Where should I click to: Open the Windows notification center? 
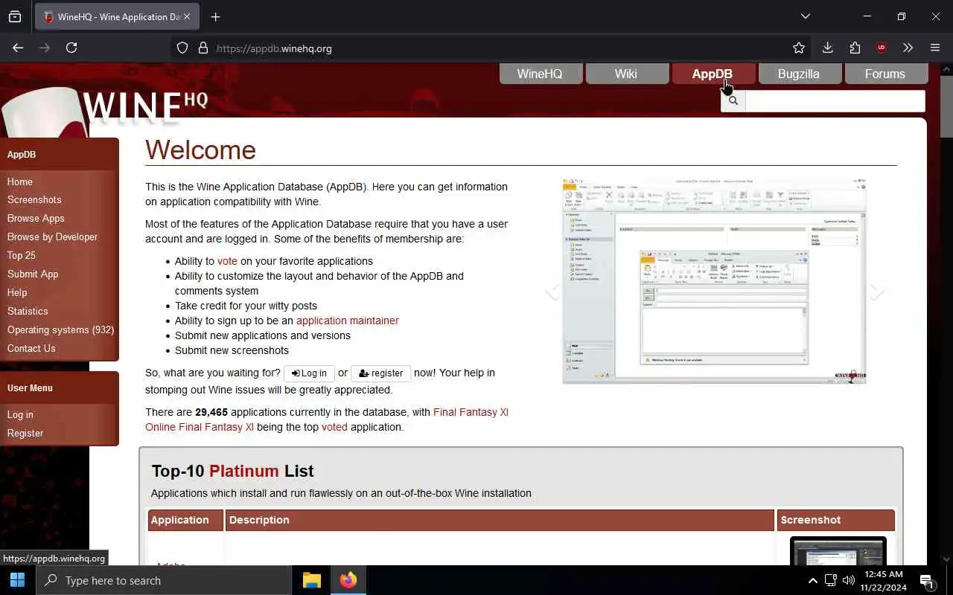pos(927,581)
